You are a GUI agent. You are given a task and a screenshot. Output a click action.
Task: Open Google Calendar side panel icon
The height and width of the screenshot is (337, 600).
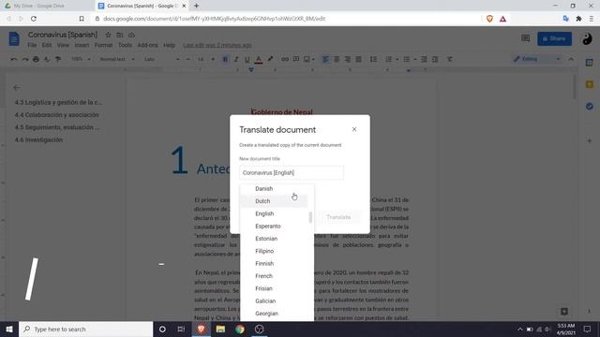point(590,63)
